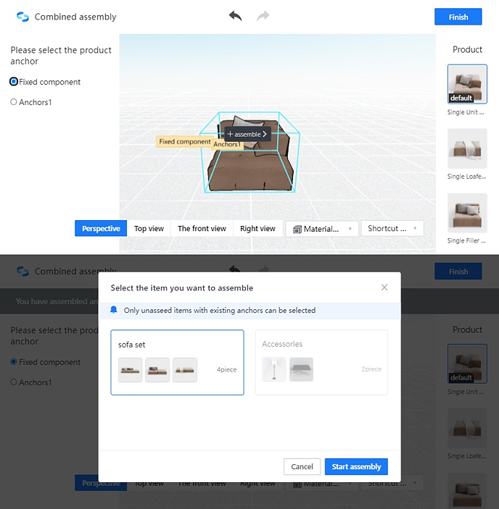The width and height of the screenshot is (499, 509).
Task: Switch to The front view
Action: (x=202, y=229)
